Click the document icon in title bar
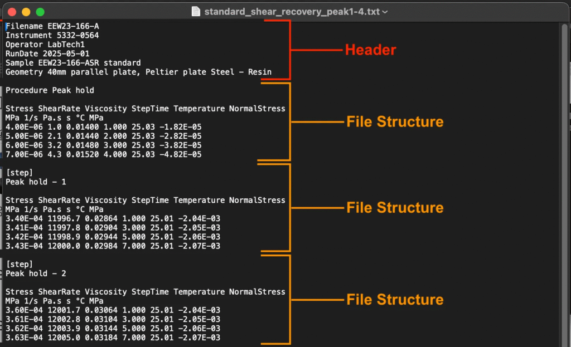Viewport: 571px width, 347px height. (x=195, y=11)
